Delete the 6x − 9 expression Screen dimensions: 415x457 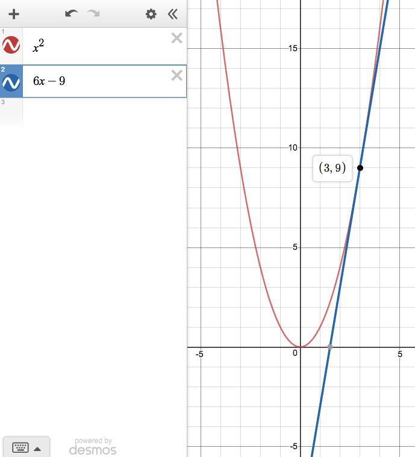(176, 75)
